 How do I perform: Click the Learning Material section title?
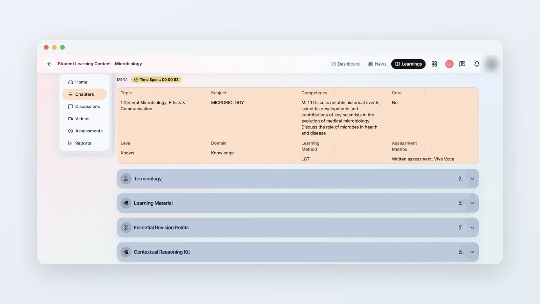pos(153,203)
